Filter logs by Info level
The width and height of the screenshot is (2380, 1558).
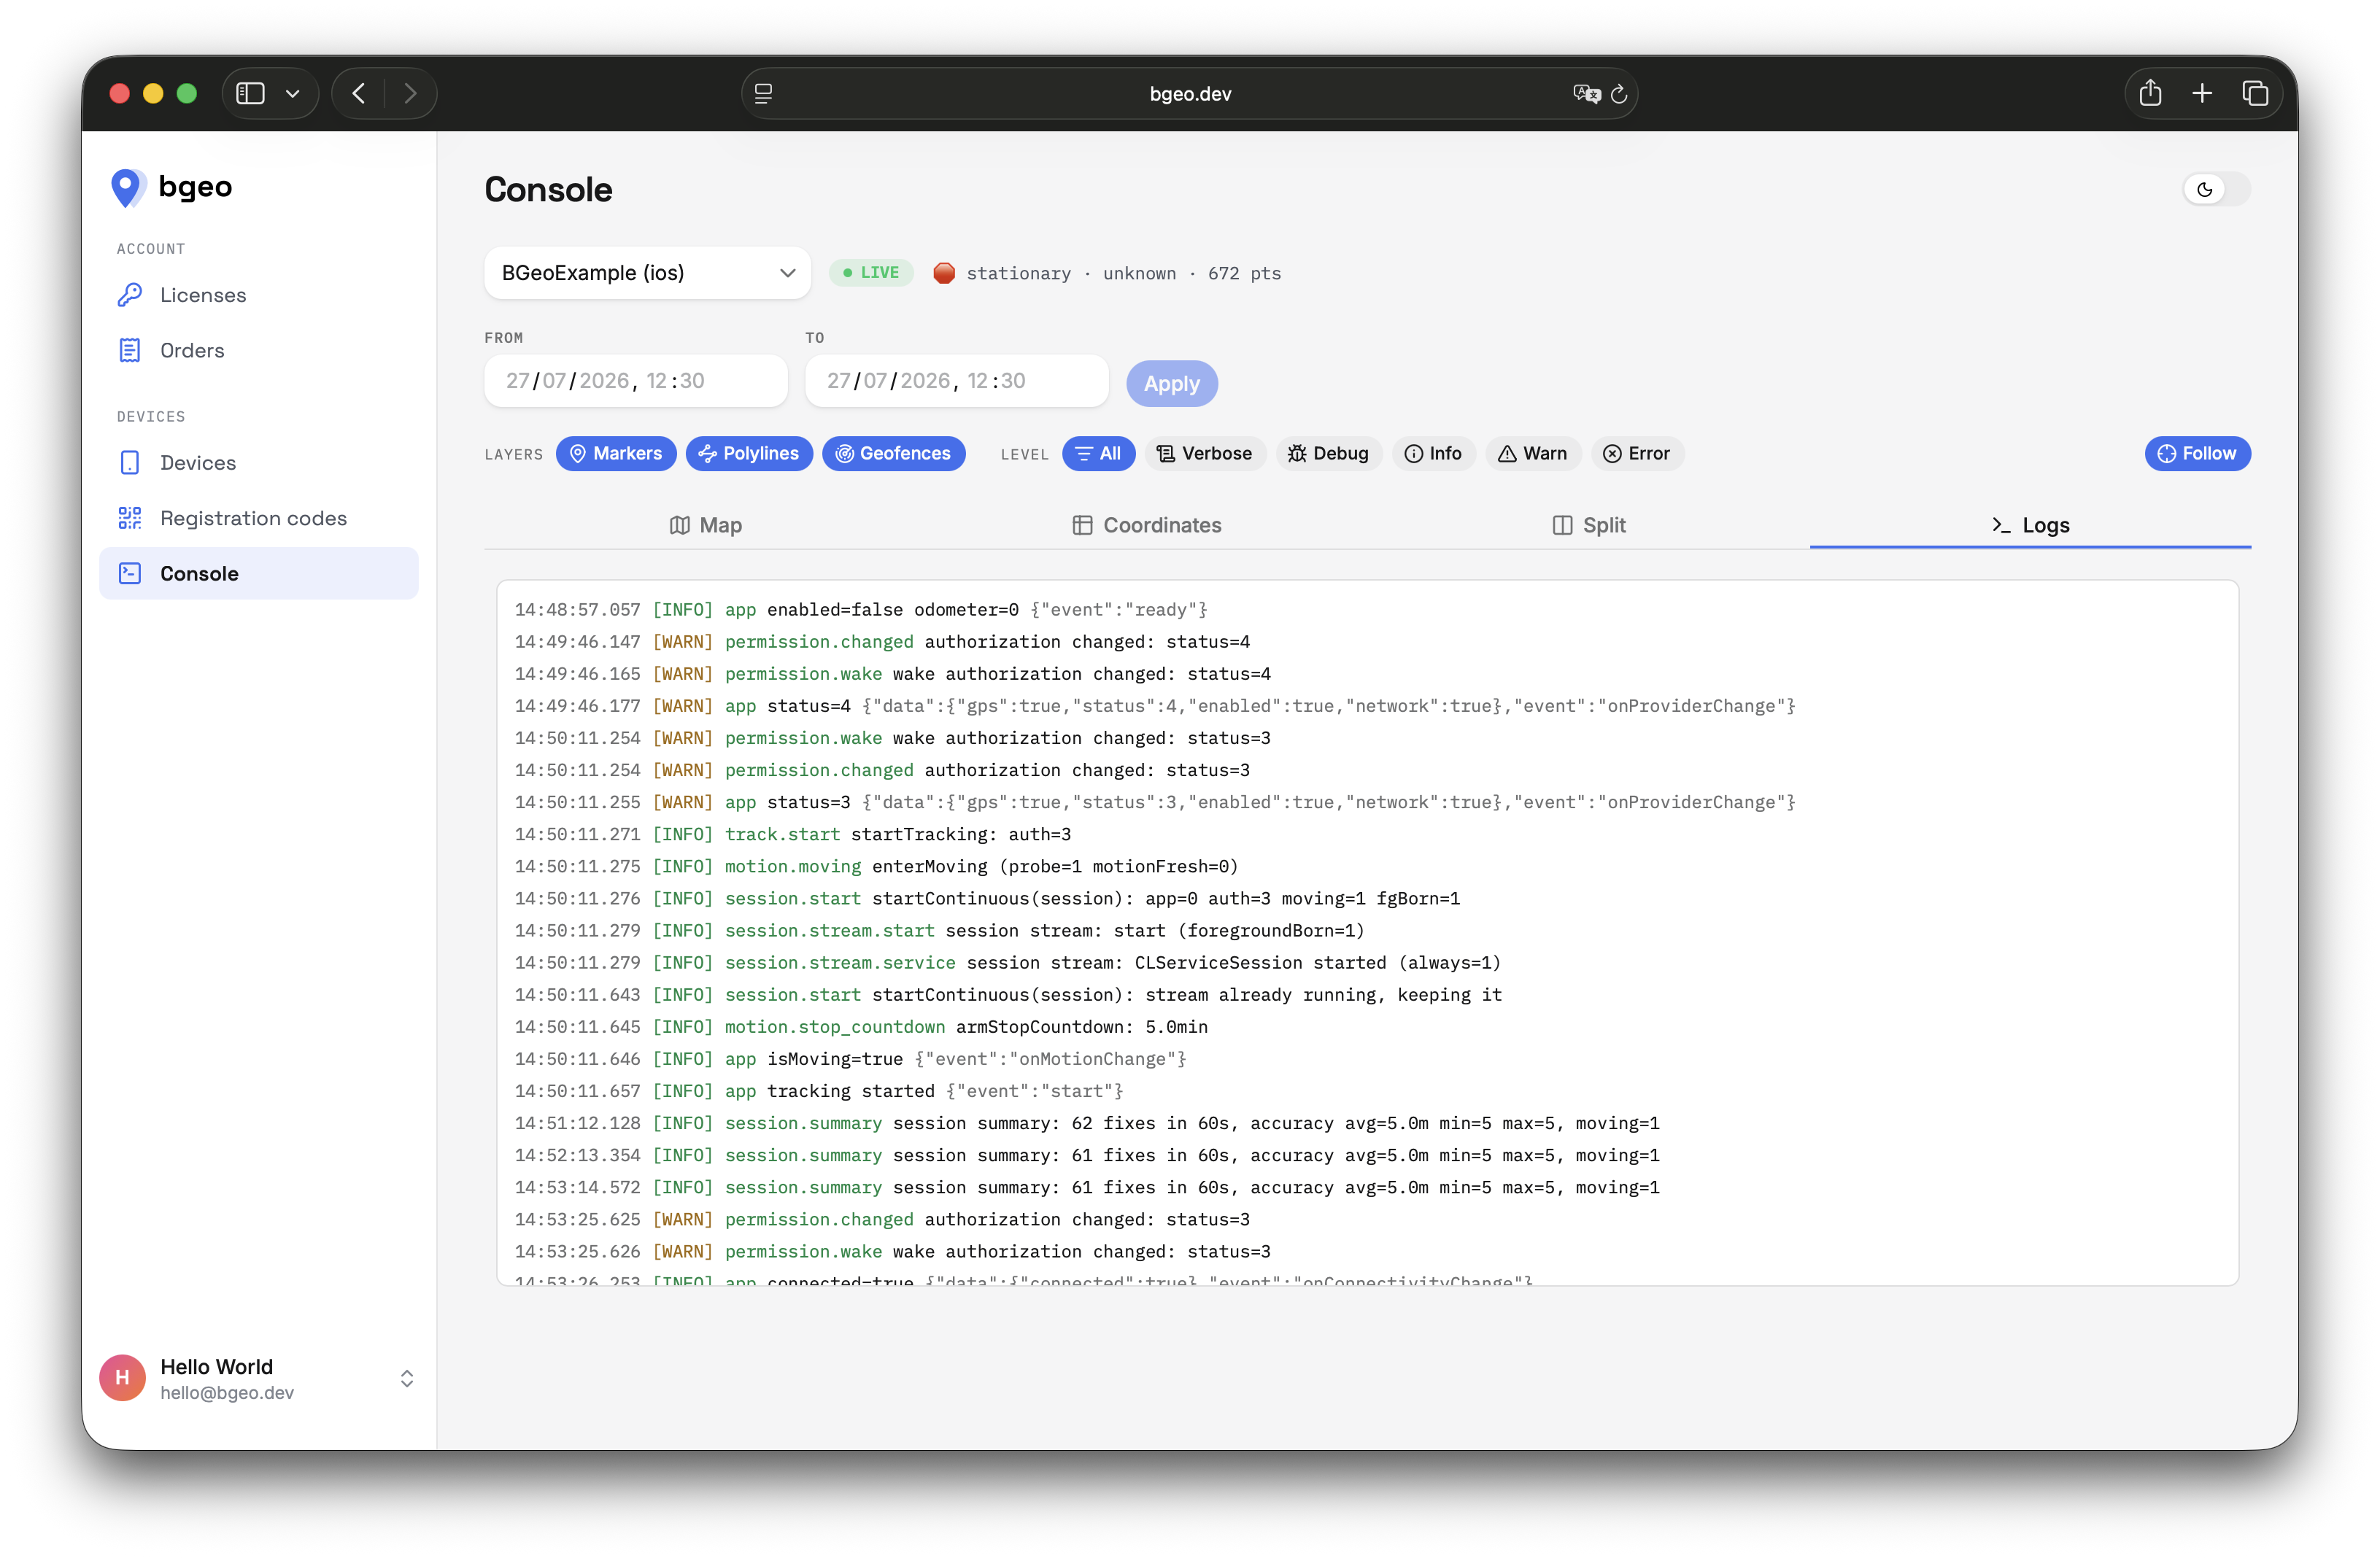pos(1434,453)
